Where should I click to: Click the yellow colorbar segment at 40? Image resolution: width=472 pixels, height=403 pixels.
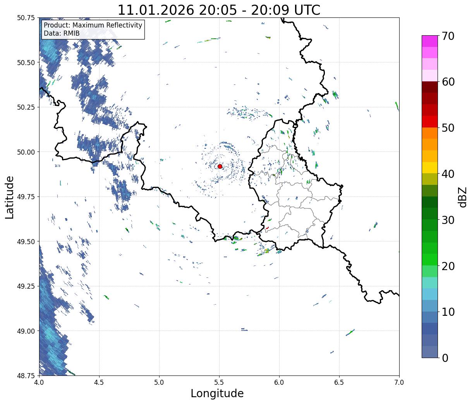click(x=430, y=168)
